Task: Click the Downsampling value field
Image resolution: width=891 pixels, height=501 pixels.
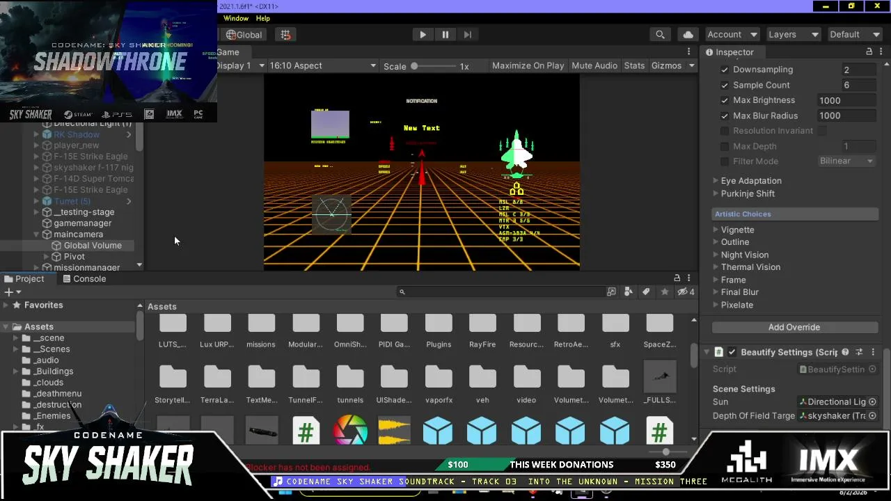Action: (858, 70)
